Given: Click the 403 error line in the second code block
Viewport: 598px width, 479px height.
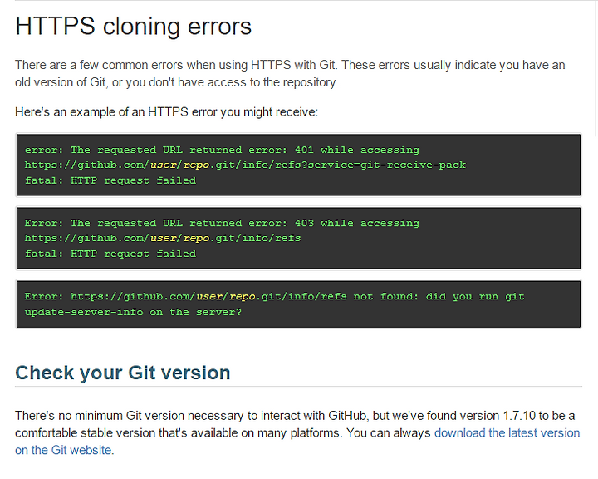Looking at the screenshot, I should [x=222, y=223].
